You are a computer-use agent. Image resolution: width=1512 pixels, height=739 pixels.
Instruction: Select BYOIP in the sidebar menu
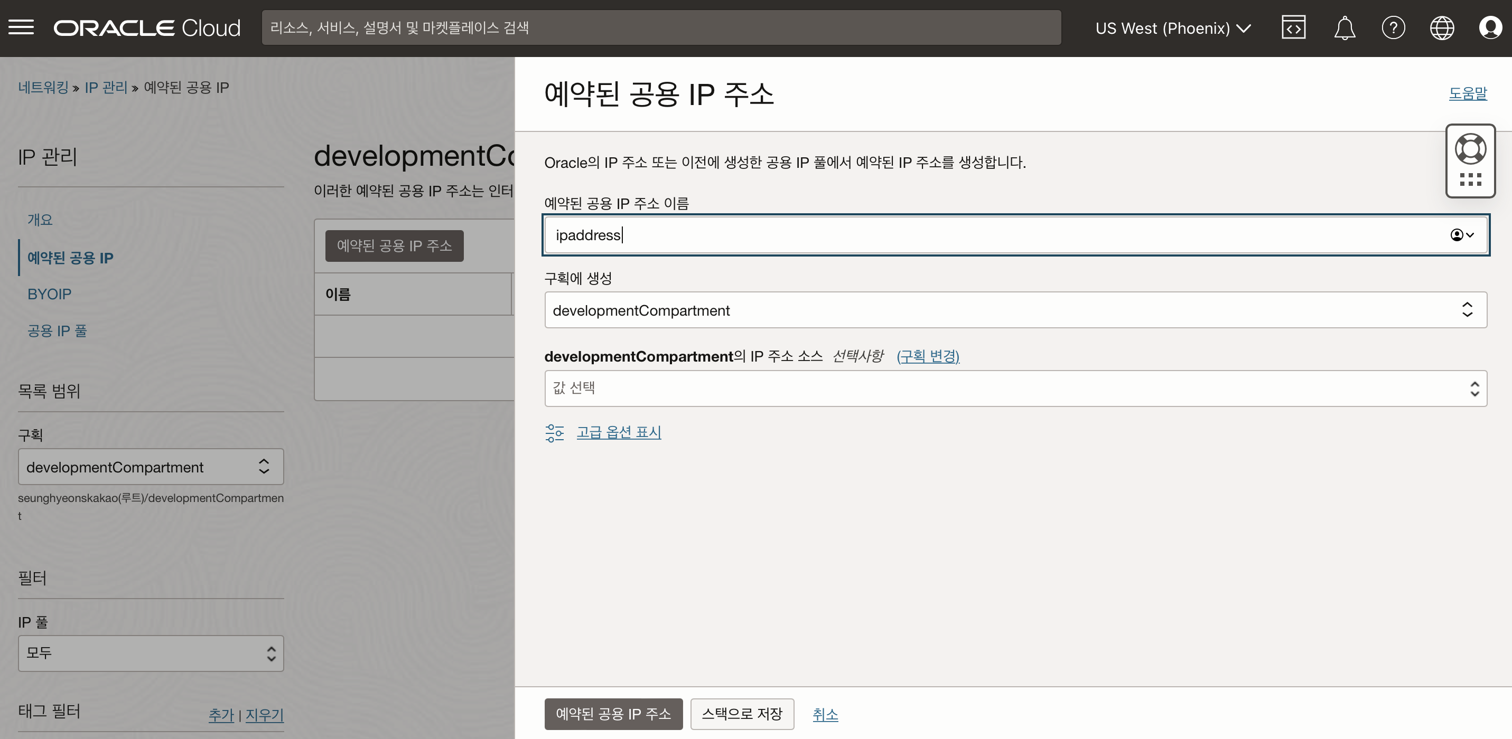[x=49, y=294]
